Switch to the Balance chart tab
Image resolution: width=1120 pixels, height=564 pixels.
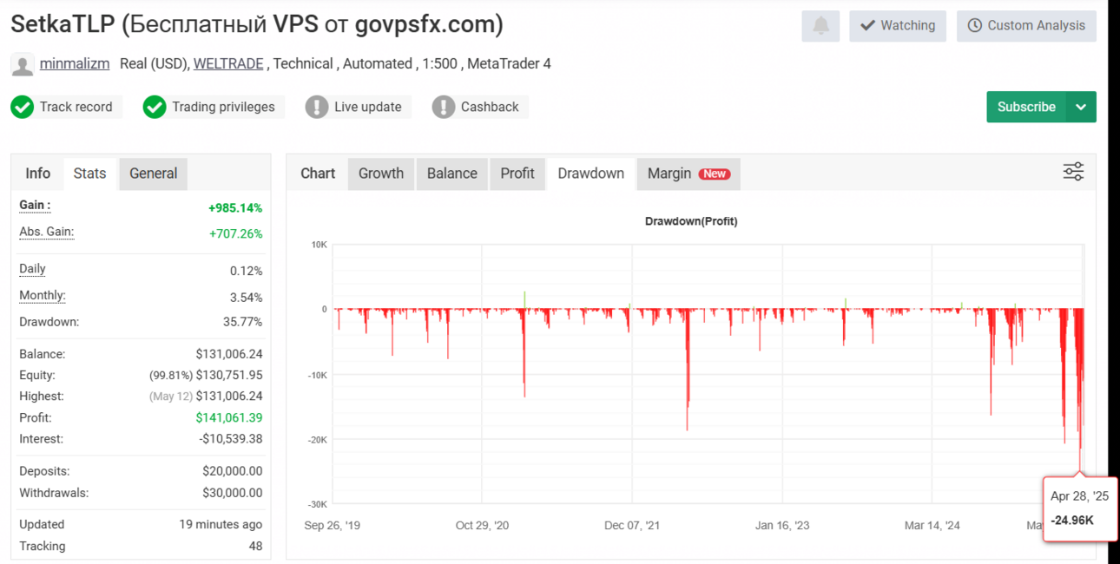[x=452, y=174]
